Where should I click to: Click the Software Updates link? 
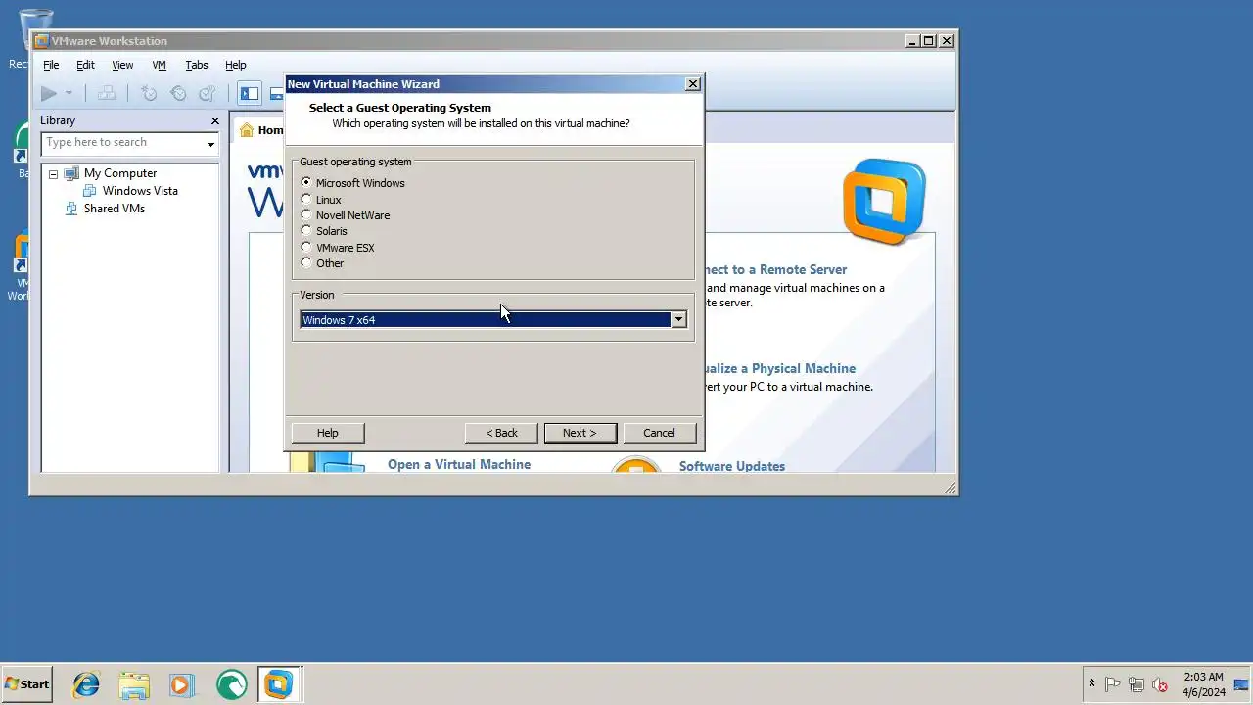click(x=732, y=466)
